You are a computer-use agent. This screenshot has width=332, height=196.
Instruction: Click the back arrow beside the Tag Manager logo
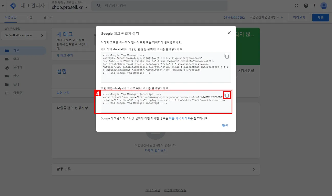tap(3, 6)
